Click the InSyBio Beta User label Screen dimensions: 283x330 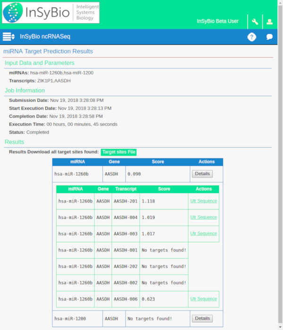click(217, 22)
